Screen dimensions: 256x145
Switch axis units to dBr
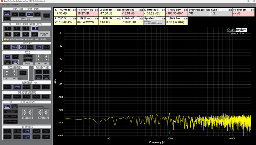point(15,57)
